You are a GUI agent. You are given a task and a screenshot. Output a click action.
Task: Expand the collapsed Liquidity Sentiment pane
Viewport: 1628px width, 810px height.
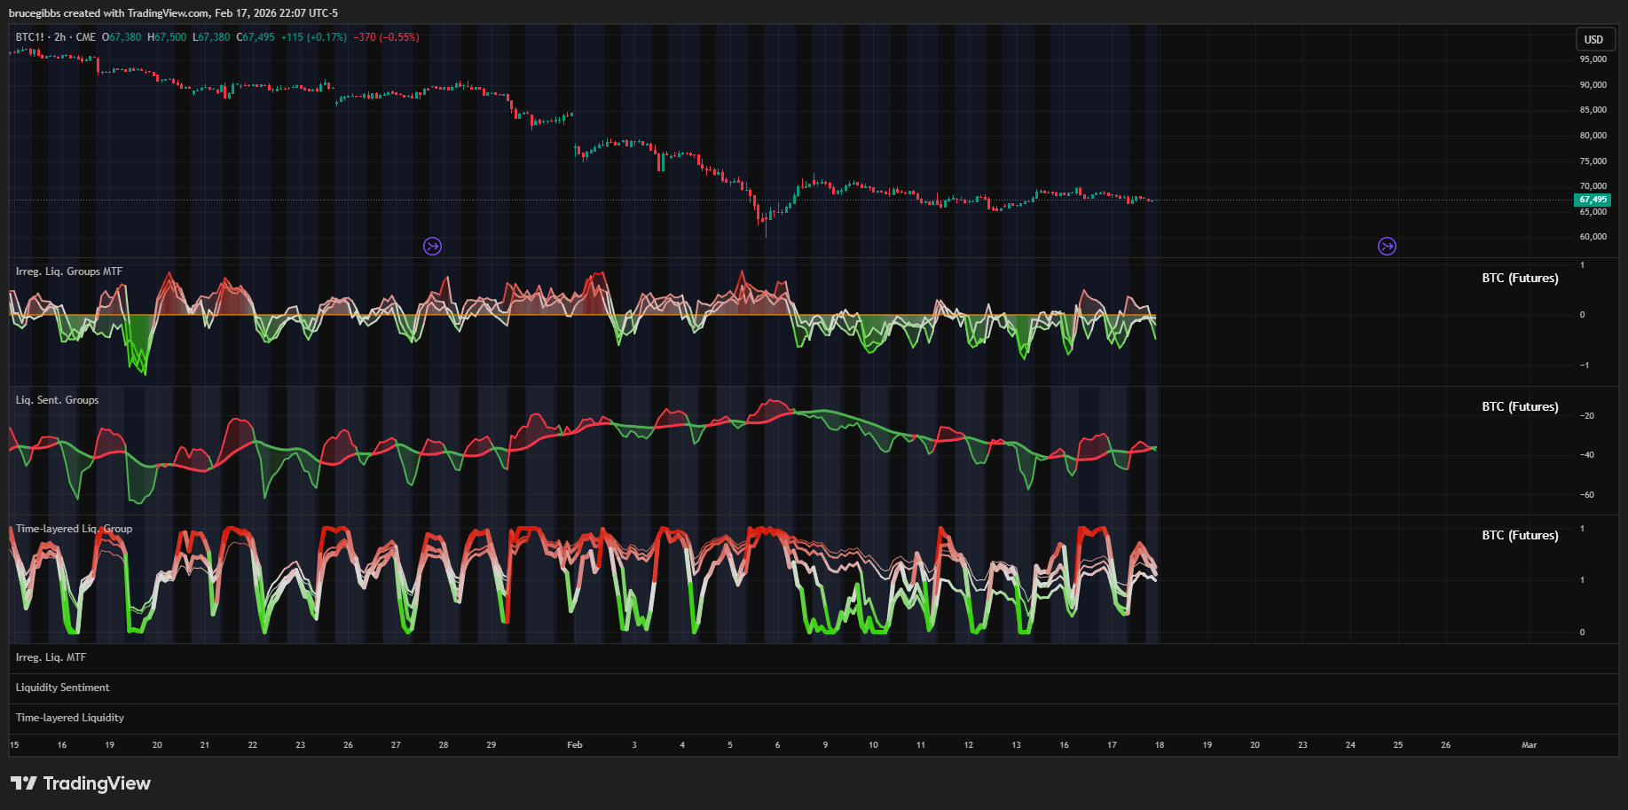coord(62,688)
